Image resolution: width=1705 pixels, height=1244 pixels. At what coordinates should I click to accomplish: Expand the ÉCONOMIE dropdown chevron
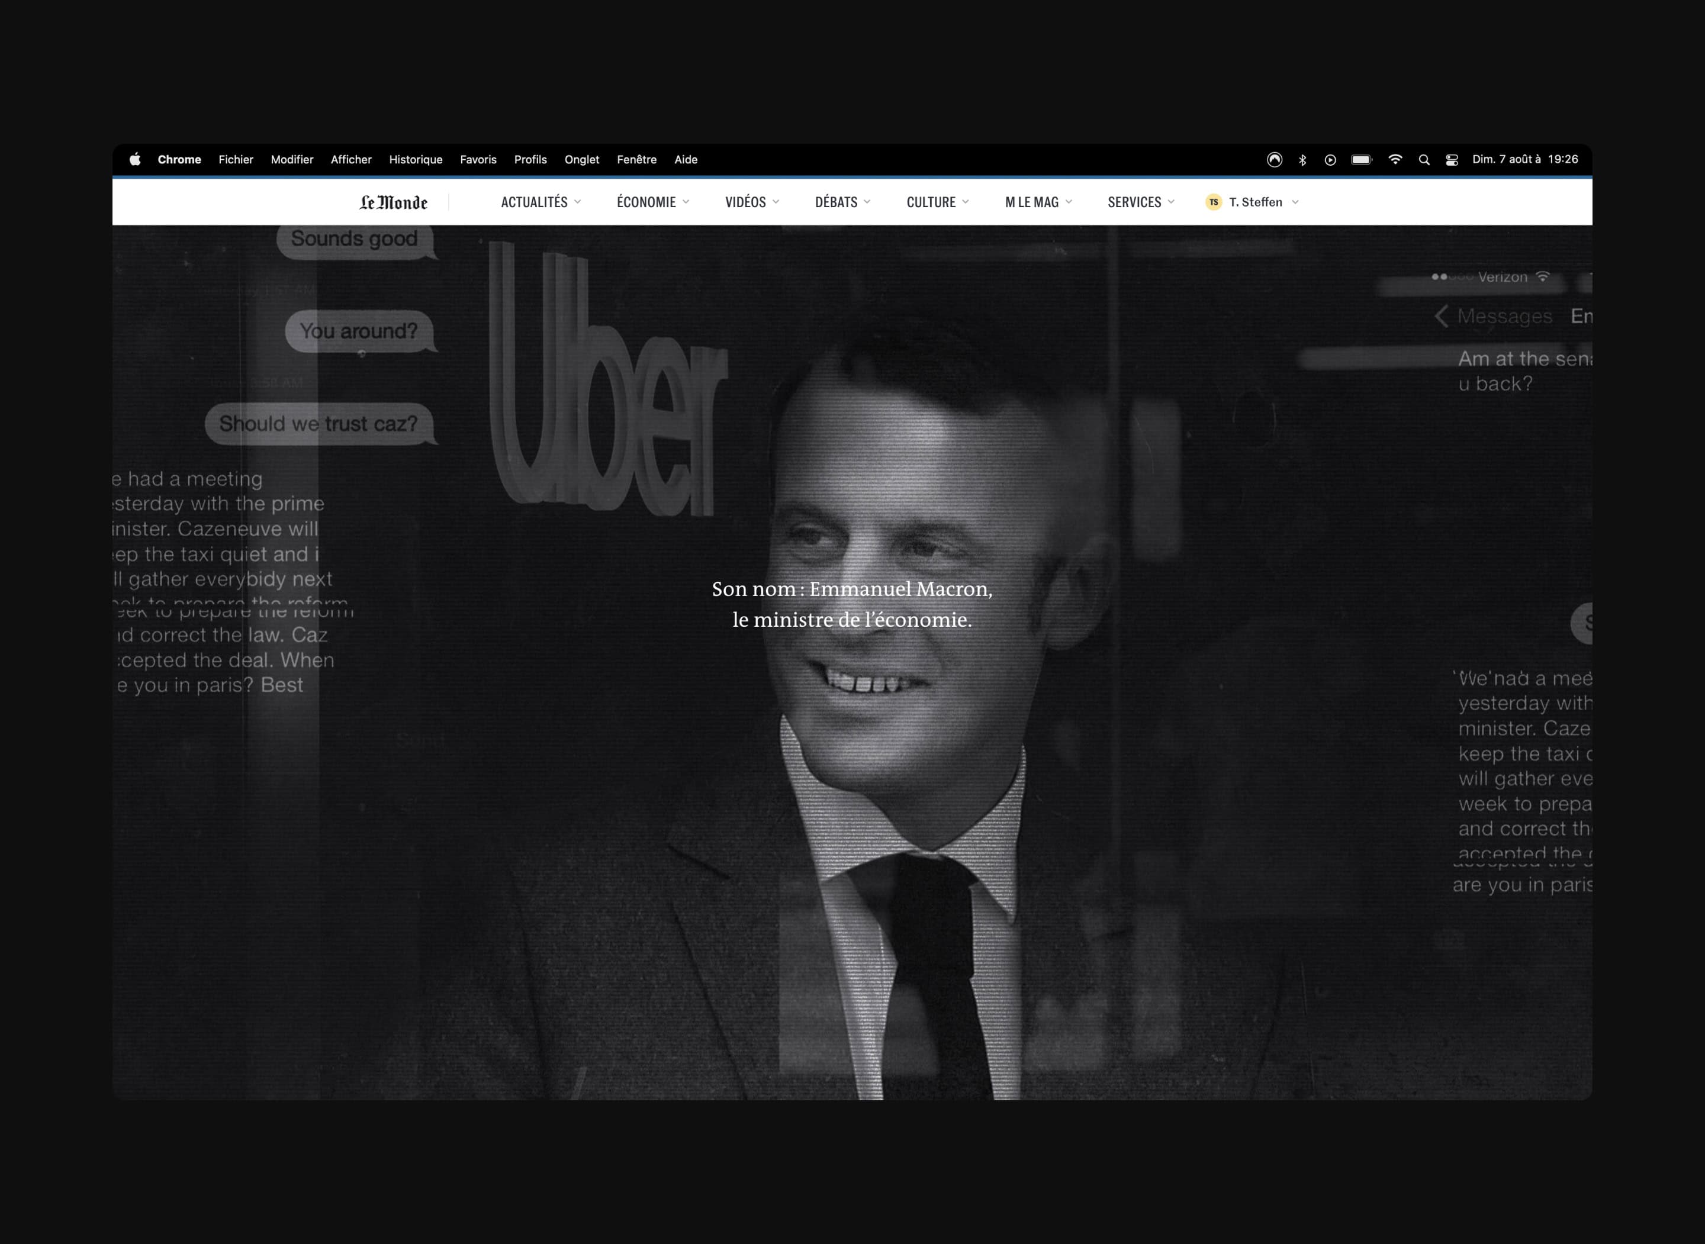coord(686,202)
